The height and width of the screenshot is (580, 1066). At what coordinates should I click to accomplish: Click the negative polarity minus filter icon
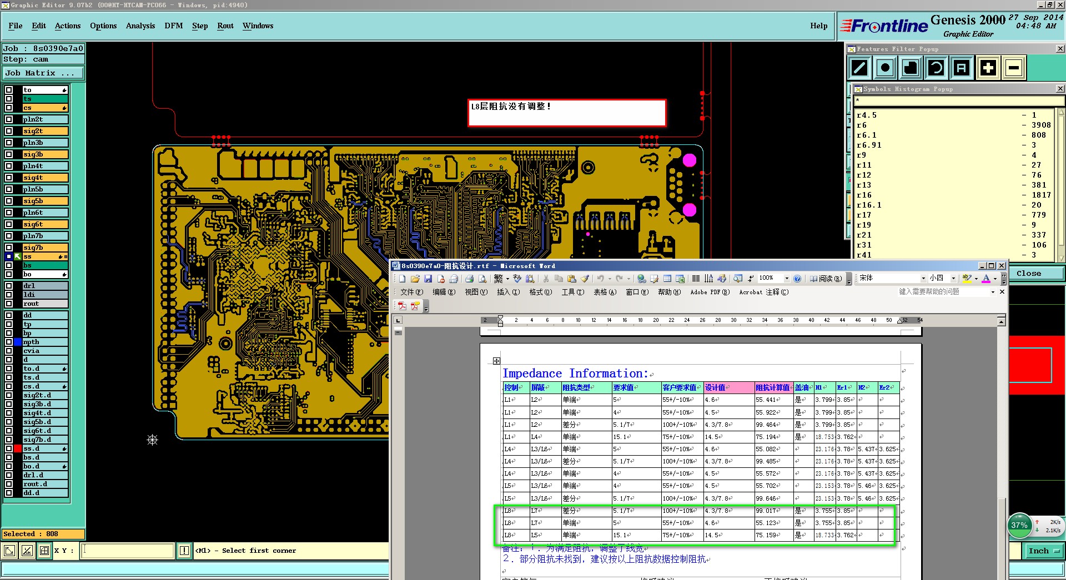1013,68
